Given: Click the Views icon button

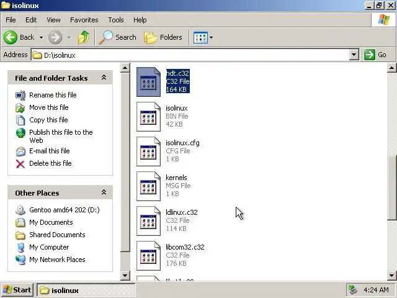Looking at the screenshot, I should click(200, 37).
